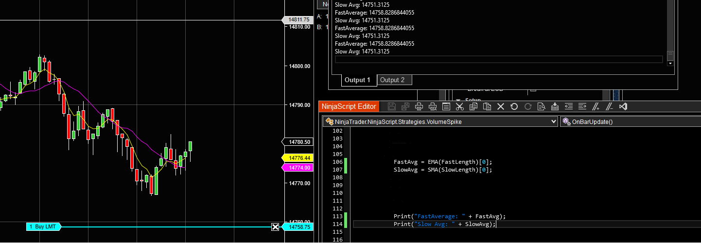Click the Save As icon in editor toolbar
701x243 pixels.
(405, 106)
